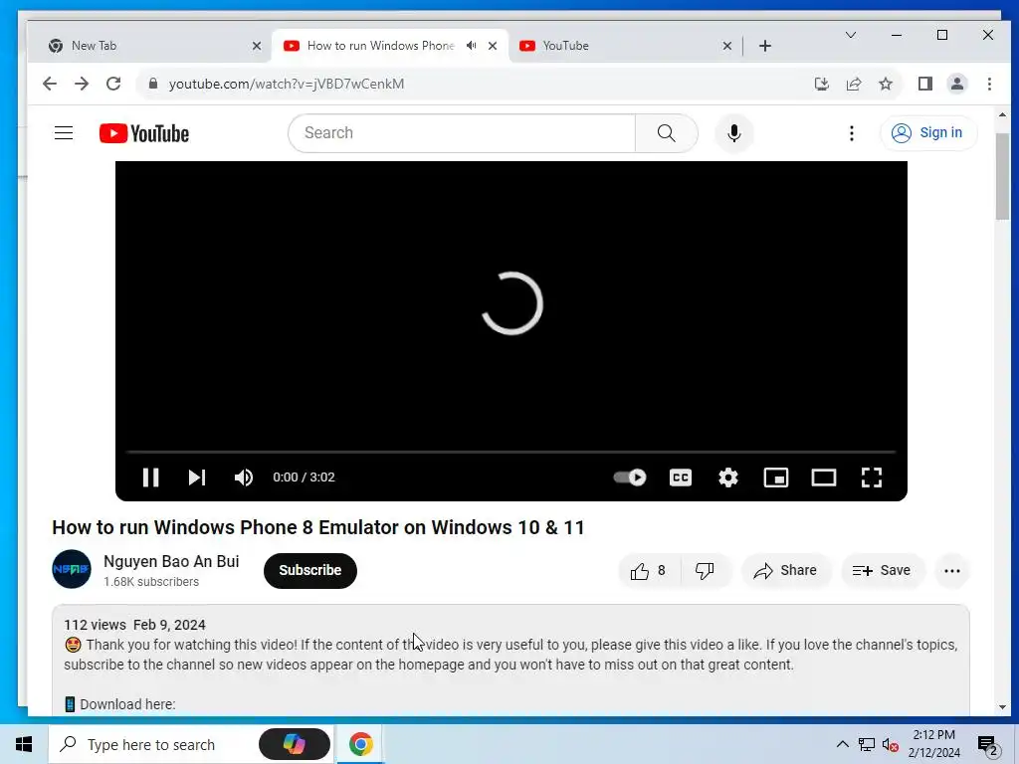The height and width of the screenshot is (764, 1019).
Task: Click the Chrome taskbar icon
Action: pos(360,744)
